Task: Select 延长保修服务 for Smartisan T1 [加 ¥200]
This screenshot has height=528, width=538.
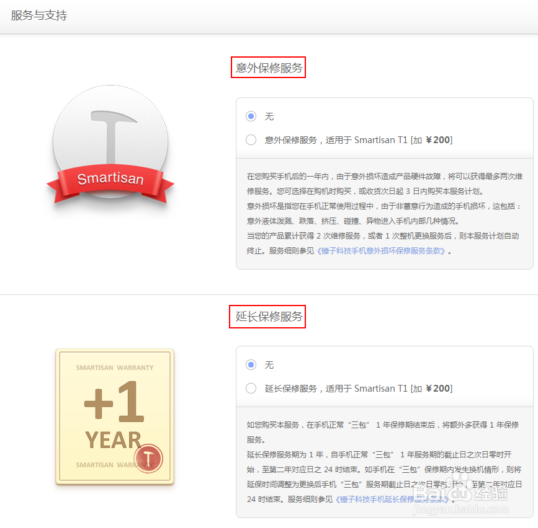Action: coord(251,389)
